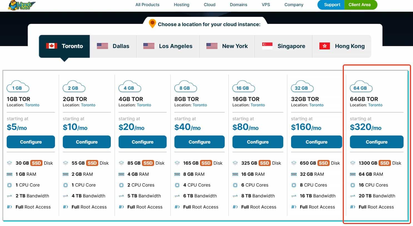The image size is (413, 226).
Task: Open the VPS menu
Action: [x=266, y=5]
